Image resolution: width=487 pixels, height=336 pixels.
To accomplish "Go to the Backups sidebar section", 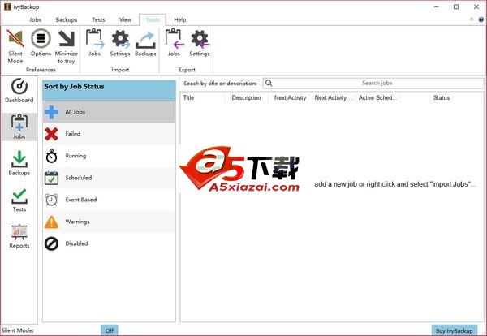I will tap(19, 163).
